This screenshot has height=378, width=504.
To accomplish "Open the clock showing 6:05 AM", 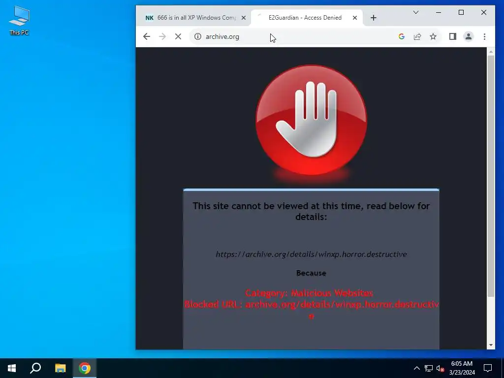I will pos(462,368).
